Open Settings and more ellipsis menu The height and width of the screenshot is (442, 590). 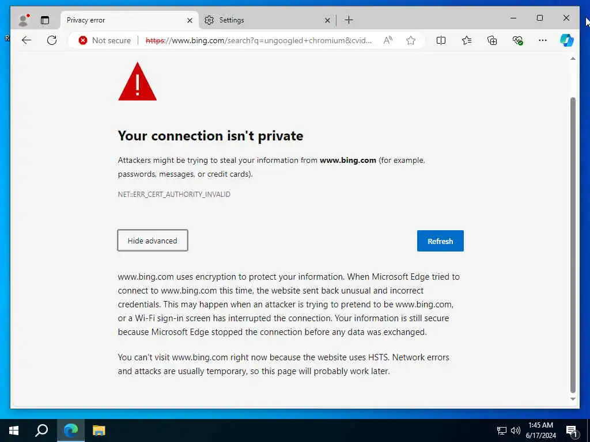point(543,40)
